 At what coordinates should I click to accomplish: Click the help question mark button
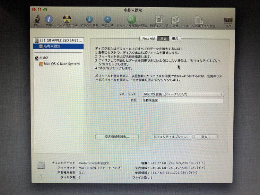coord(41,177)
